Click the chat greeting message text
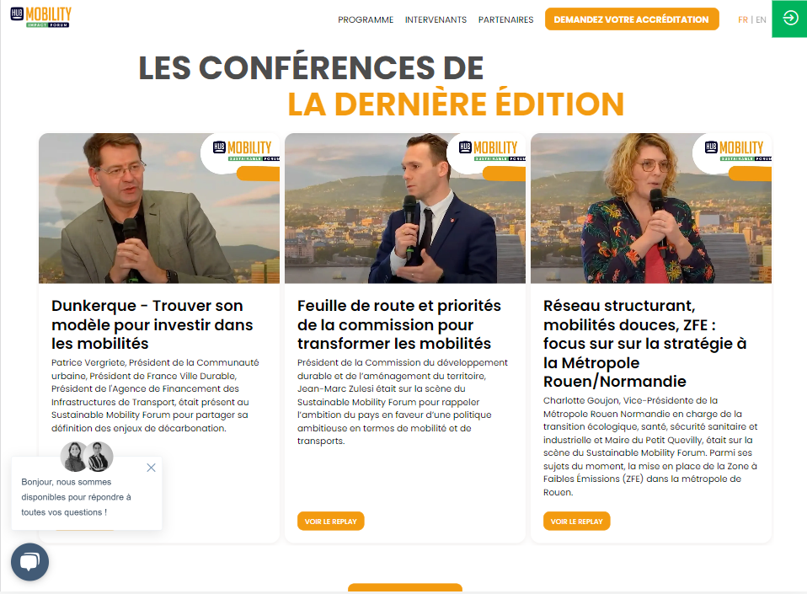807x594 pixels. coord(76,497)
